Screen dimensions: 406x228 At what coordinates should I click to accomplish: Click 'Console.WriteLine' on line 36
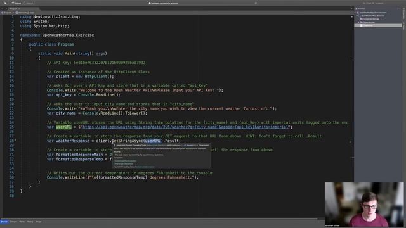(66, 177)
